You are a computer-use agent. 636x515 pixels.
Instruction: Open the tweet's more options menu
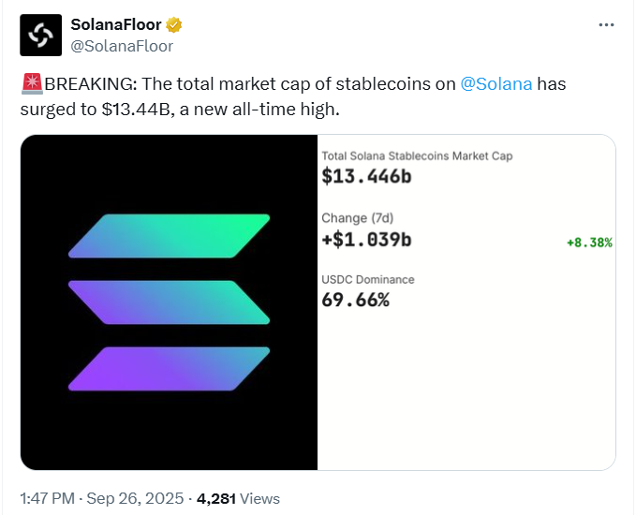point(606,24)
